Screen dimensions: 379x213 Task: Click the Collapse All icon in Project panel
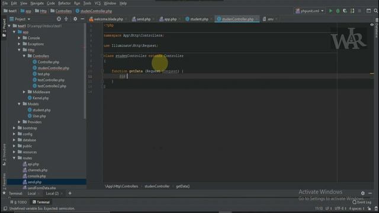click(x=66, y=19)
